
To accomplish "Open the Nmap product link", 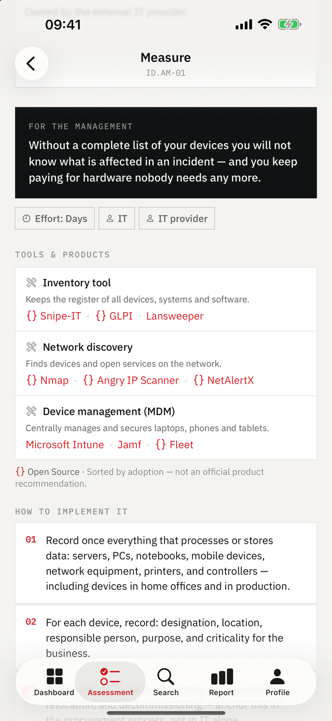I will pos(47,380).
